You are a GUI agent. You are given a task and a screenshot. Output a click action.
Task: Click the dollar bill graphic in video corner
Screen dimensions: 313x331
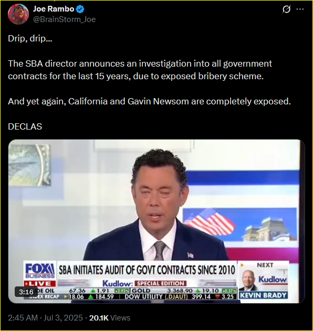29,165
